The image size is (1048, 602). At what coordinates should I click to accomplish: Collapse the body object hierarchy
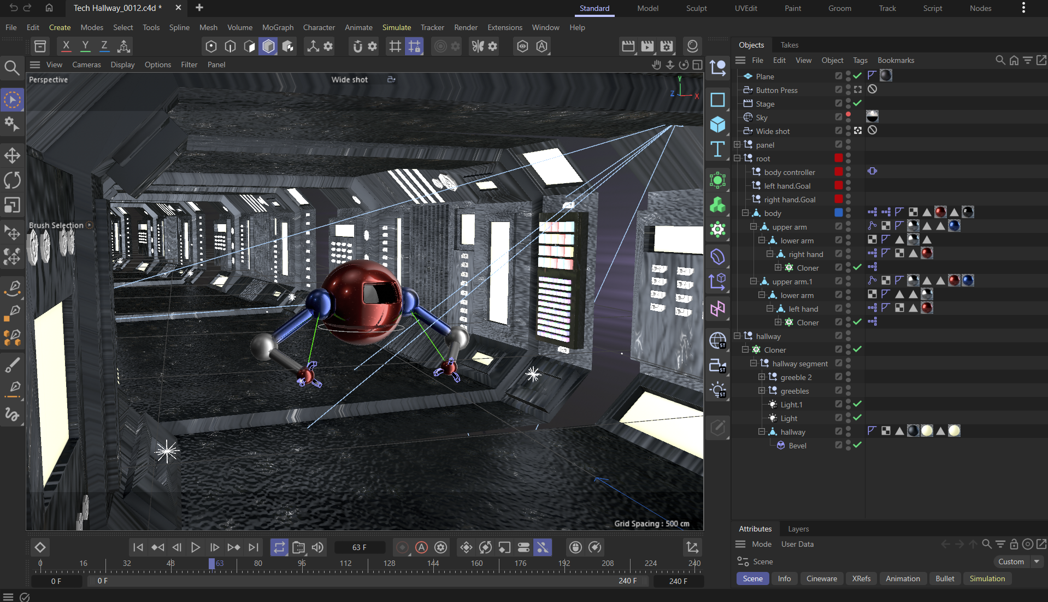745,213
